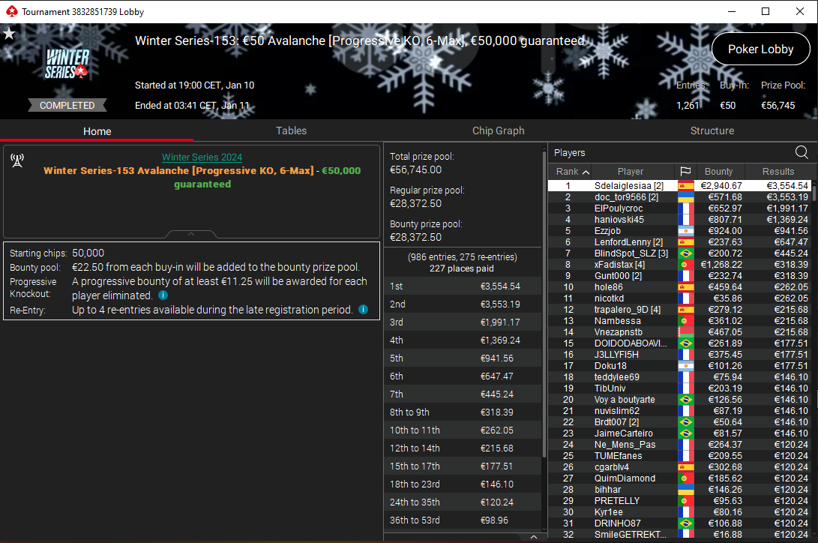Screen dimensions: 818x543
Task: Show info about the progressive knockout bounty
Action: click(163, 295)
